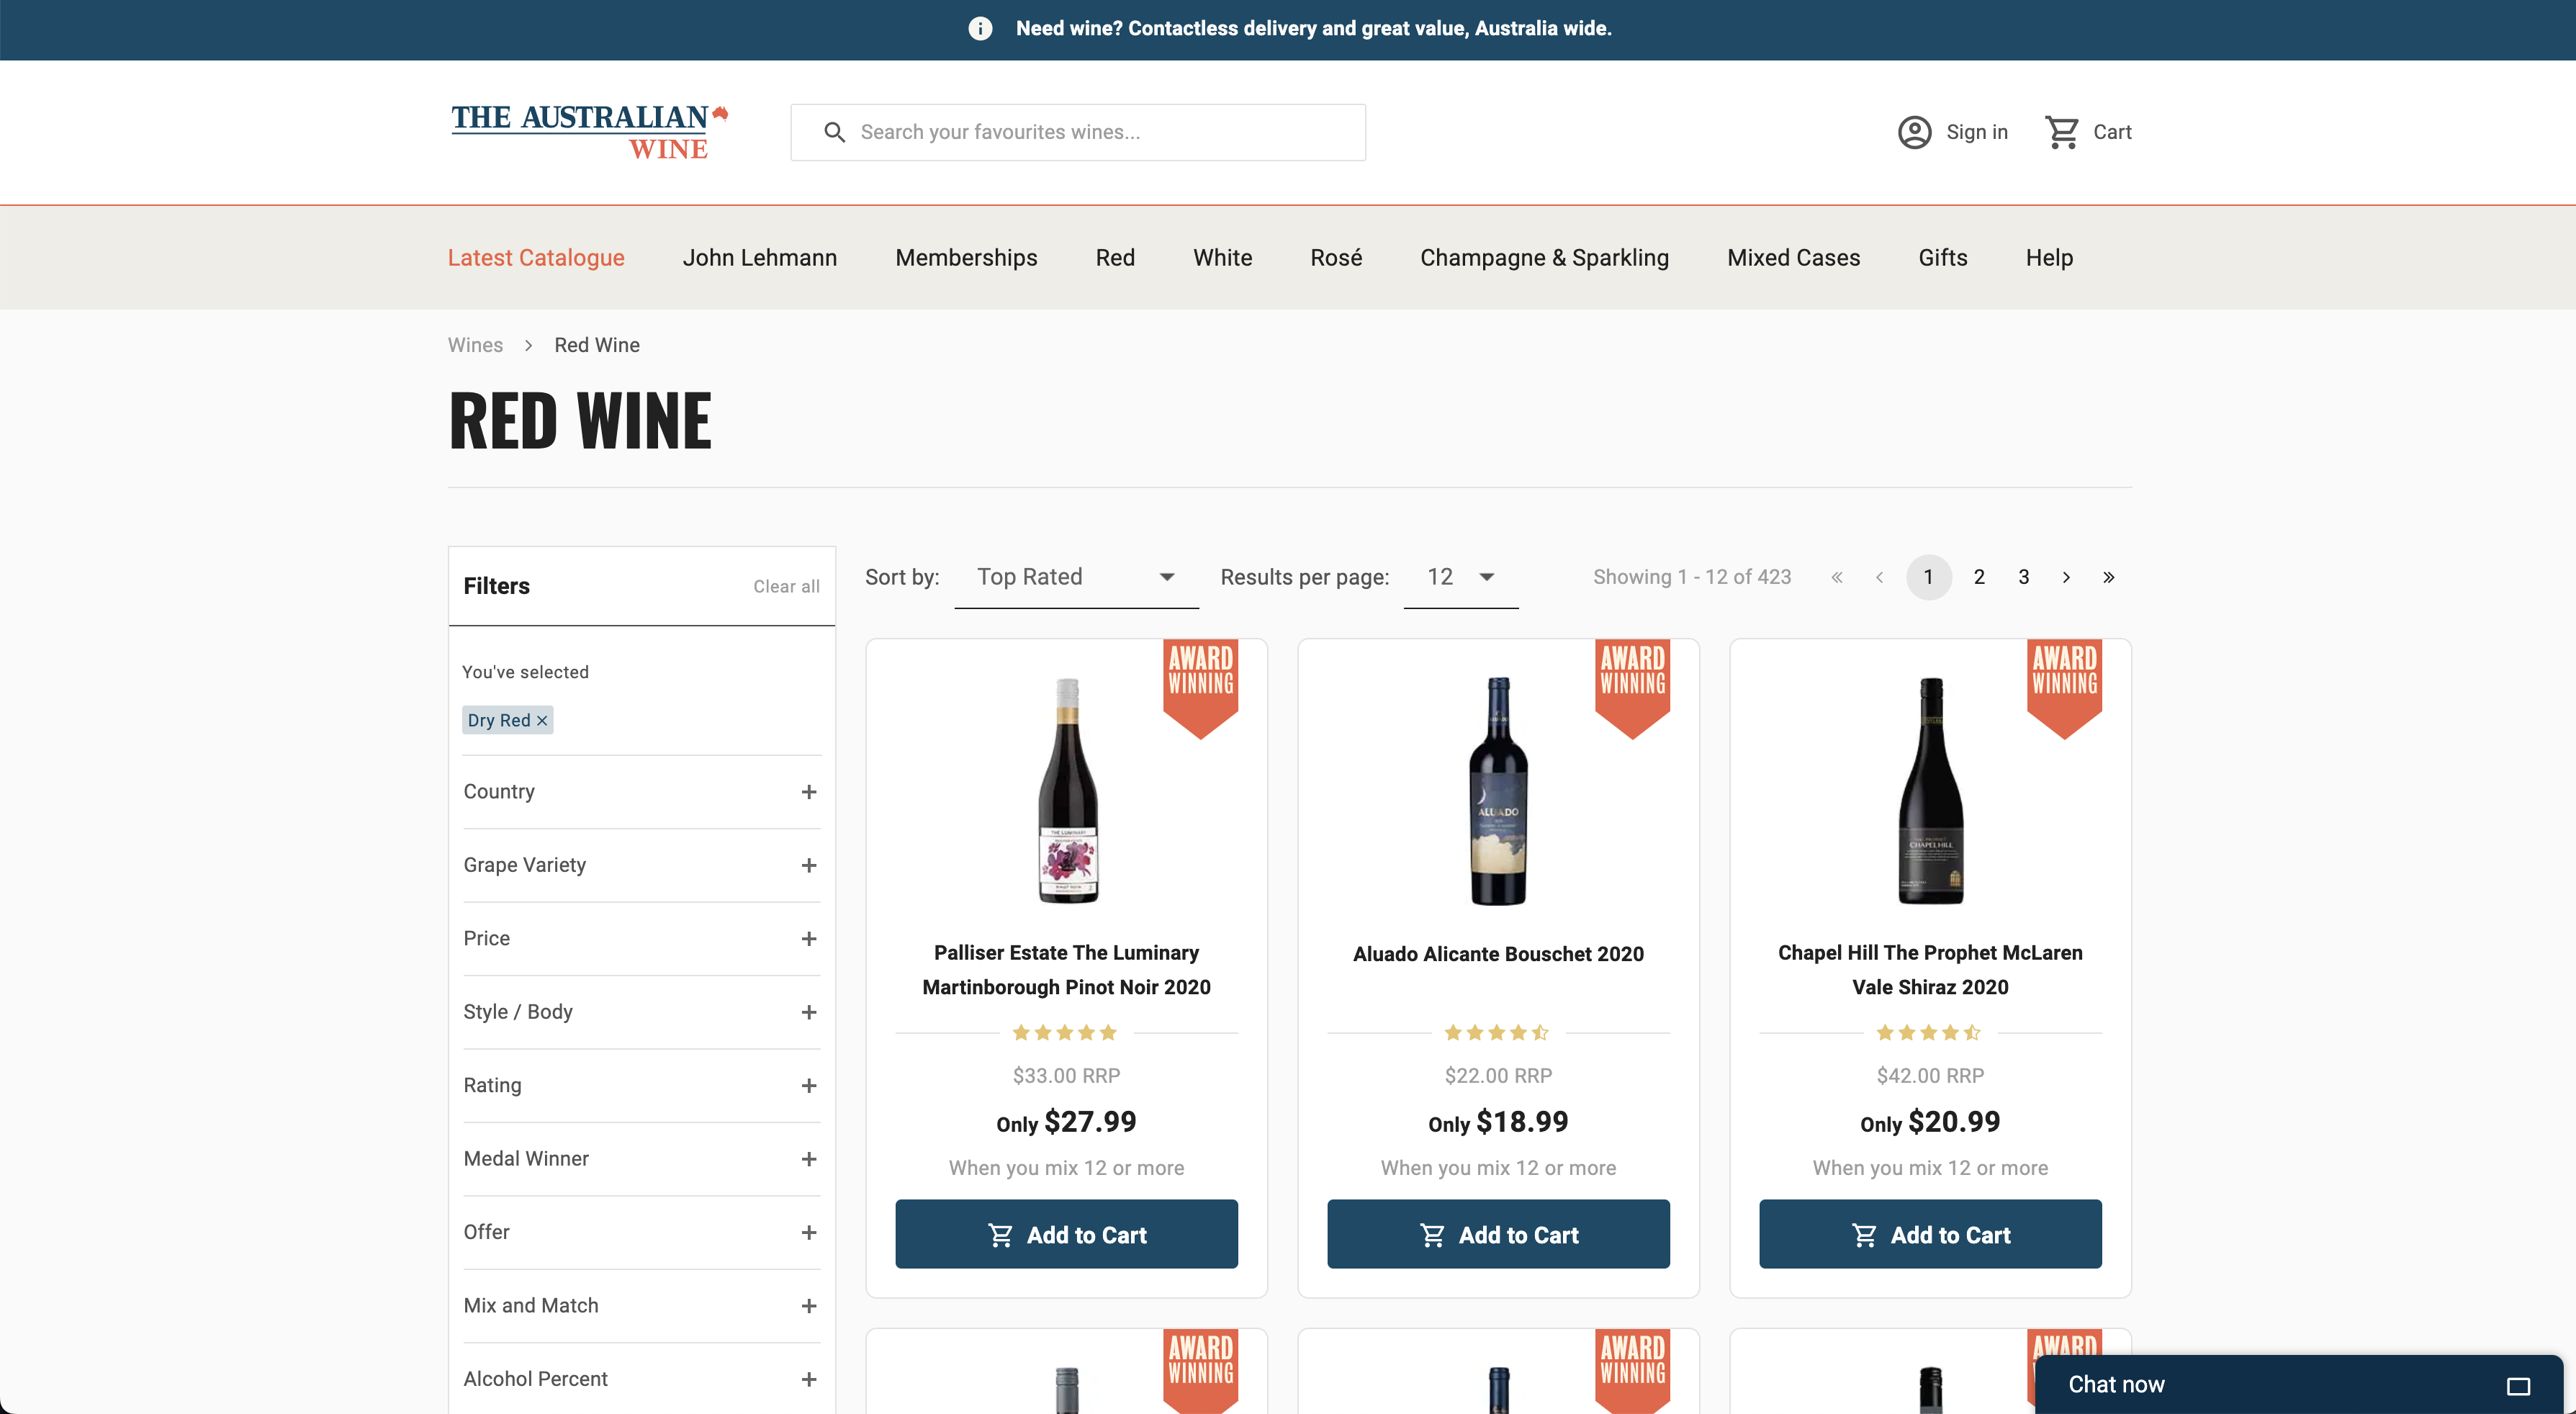Click the Chapel Hill Prophet Shiraz bottle image
The height and width of the screenshot is (1414, 2576).
tap(1930, 790)
